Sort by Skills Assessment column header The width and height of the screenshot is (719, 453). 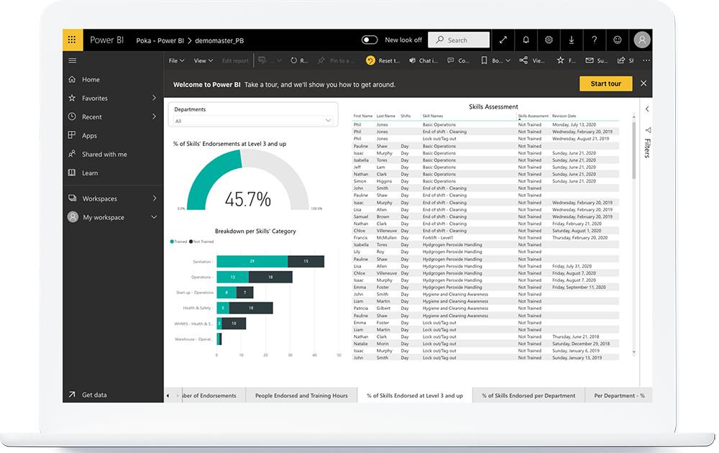point(533,116)
